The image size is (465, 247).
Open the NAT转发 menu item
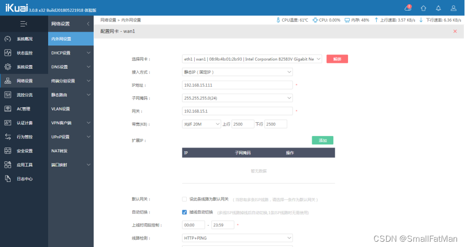70,151
